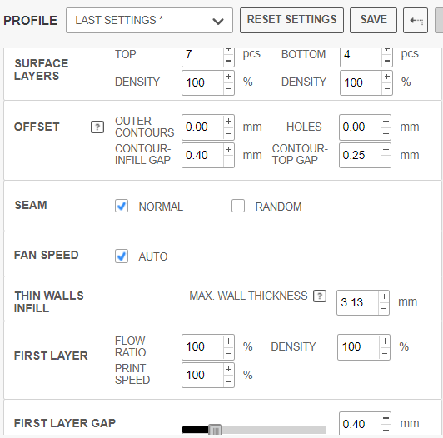
Task: Click the SAVE profile button
Action: pos(373,20)
